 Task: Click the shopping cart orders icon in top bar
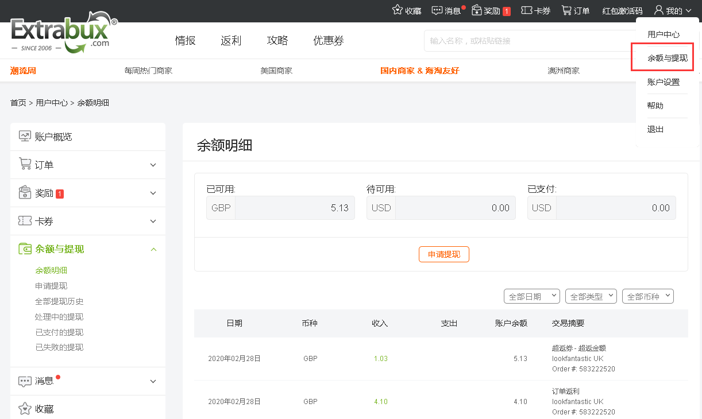[566, 10]
